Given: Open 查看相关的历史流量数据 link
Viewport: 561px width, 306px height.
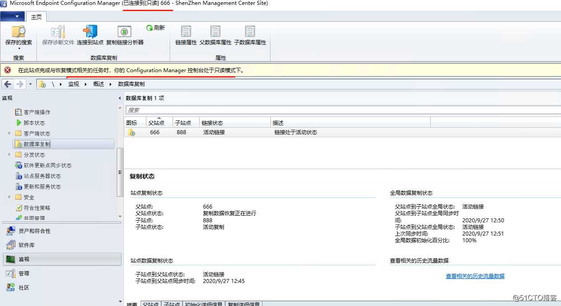Looking at the screenshot, I should pos(475,276).
